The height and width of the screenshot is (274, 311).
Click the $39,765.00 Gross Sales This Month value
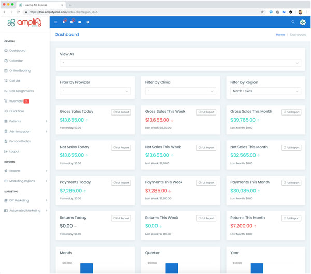[243, 120]
